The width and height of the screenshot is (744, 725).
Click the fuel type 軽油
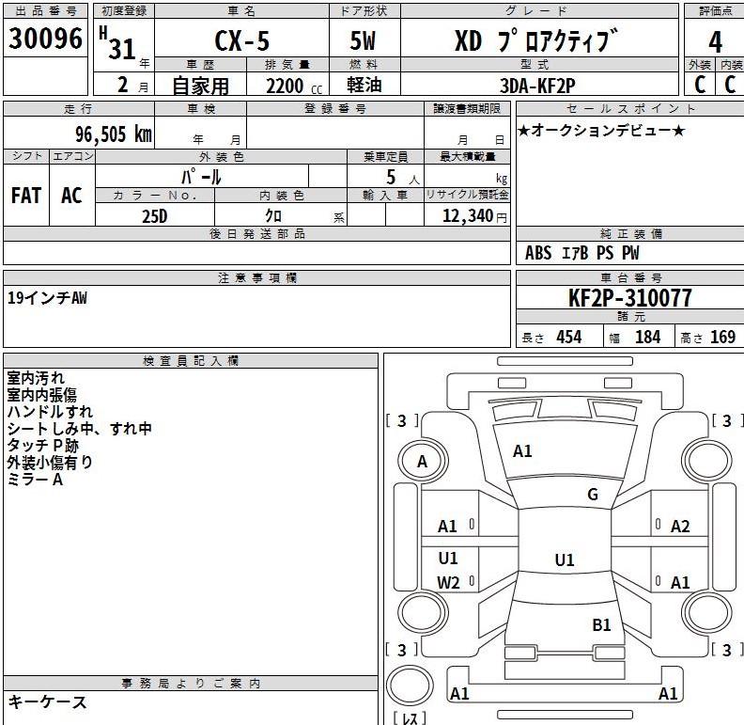pos(364,85)
